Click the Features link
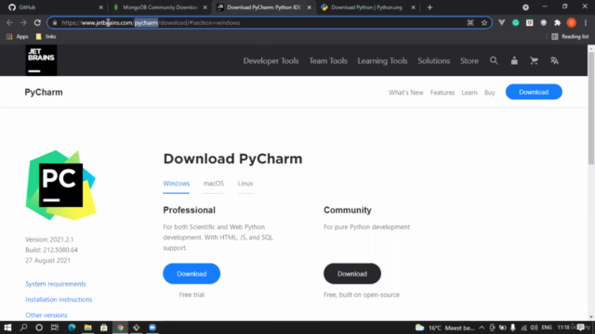Screen dimensions: 595x334 443,93
